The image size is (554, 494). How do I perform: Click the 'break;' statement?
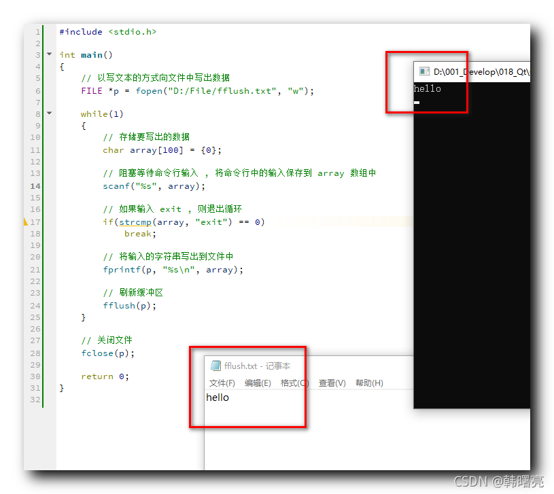140,234
